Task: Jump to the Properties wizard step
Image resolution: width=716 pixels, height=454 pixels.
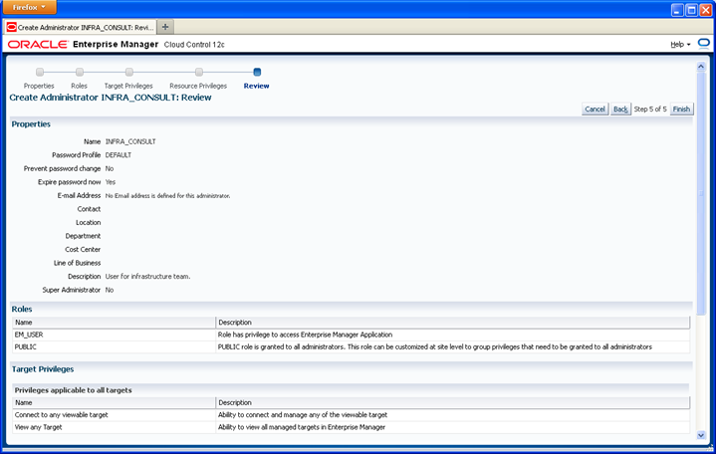Action: (x=39, y=86)
